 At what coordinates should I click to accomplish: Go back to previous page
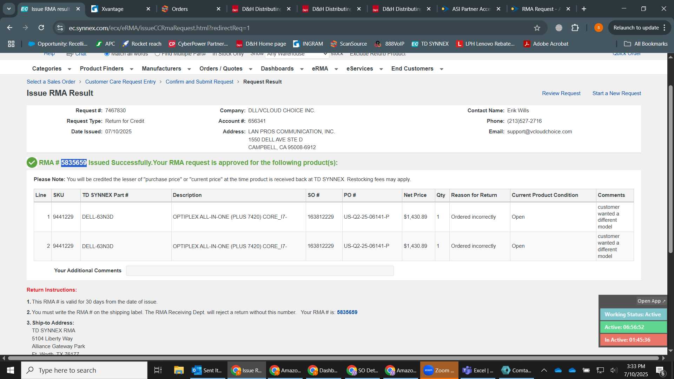point(10,28)
